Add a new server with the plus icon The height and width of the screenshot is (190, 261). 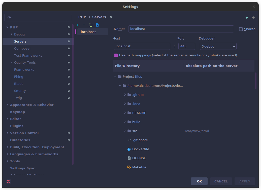pos(78,25)
